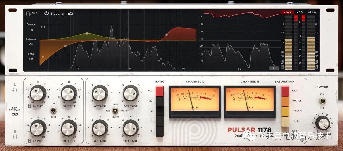343x151 pixels.
Task: Select CLIP saturation button
Action: tap(285, 91)
